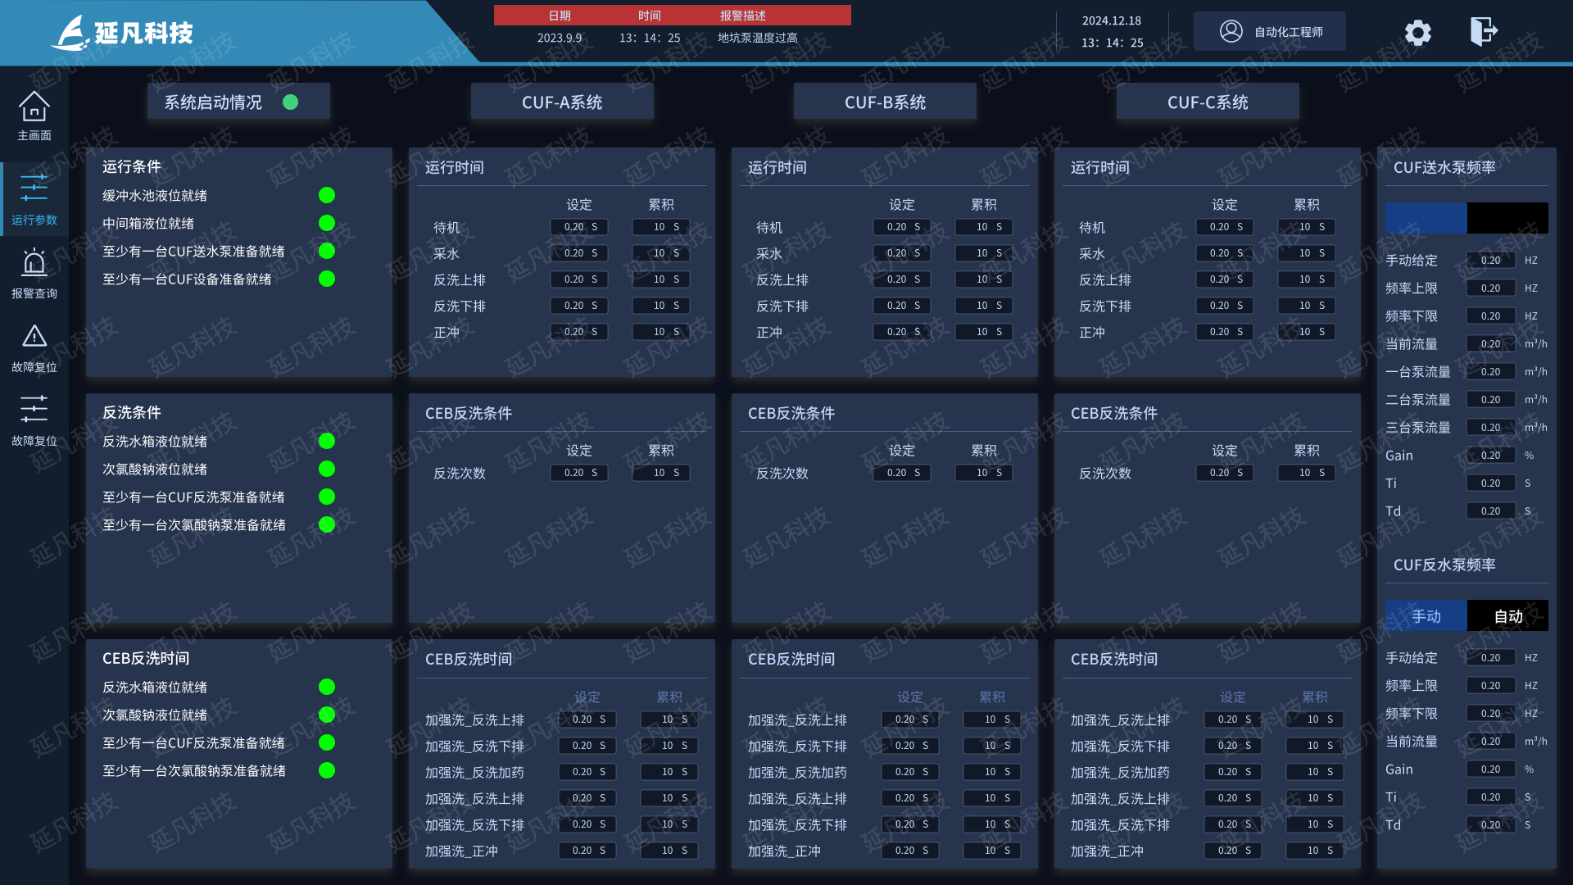Open the CUF-A系统 tab
This screenshot has width=1573, height=885.
tap(561, 101)
